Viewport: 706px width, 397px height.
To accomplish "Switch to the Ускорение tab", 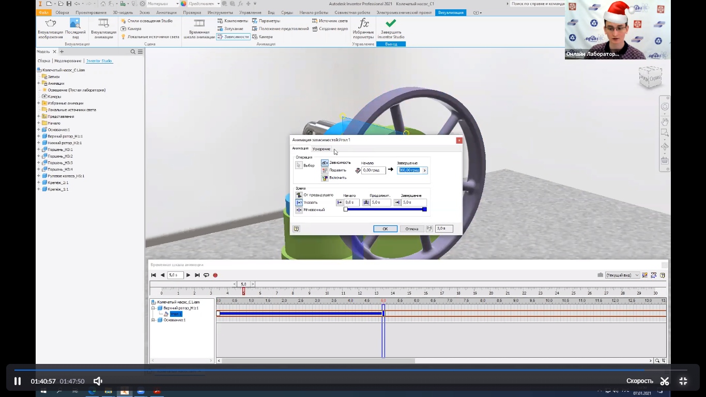I will (321, 149).
